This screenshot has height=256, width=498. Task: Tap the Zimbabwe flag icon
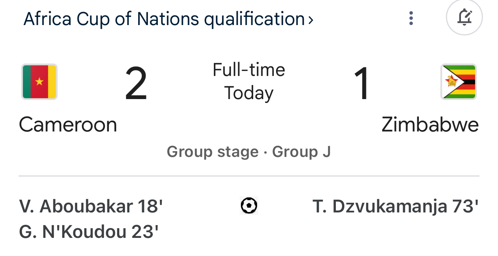click(x=459, y=82)
